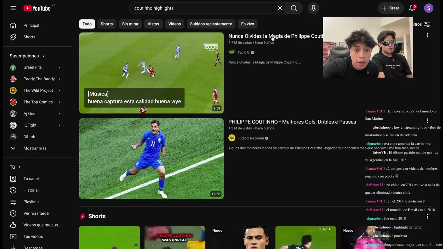Open the notifications bell
The height and width of the screenshot is (249, 443).
point(412,8)
